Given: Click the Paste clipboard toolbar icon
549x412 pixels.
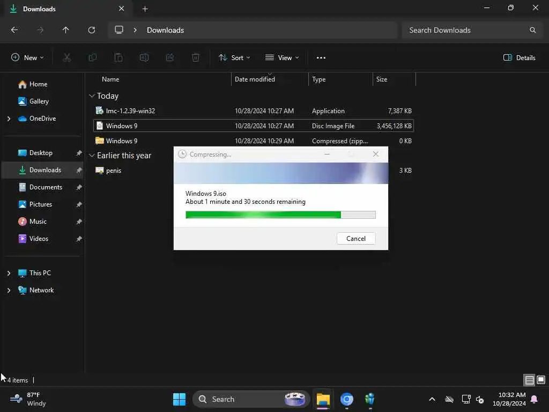Looking at the screenshot, I should pos(118,58).
